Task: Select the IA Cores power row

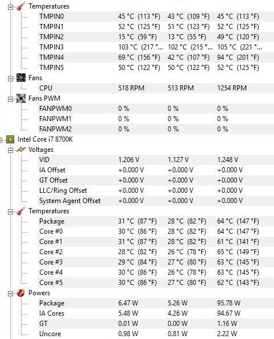Action: point(156,313)
